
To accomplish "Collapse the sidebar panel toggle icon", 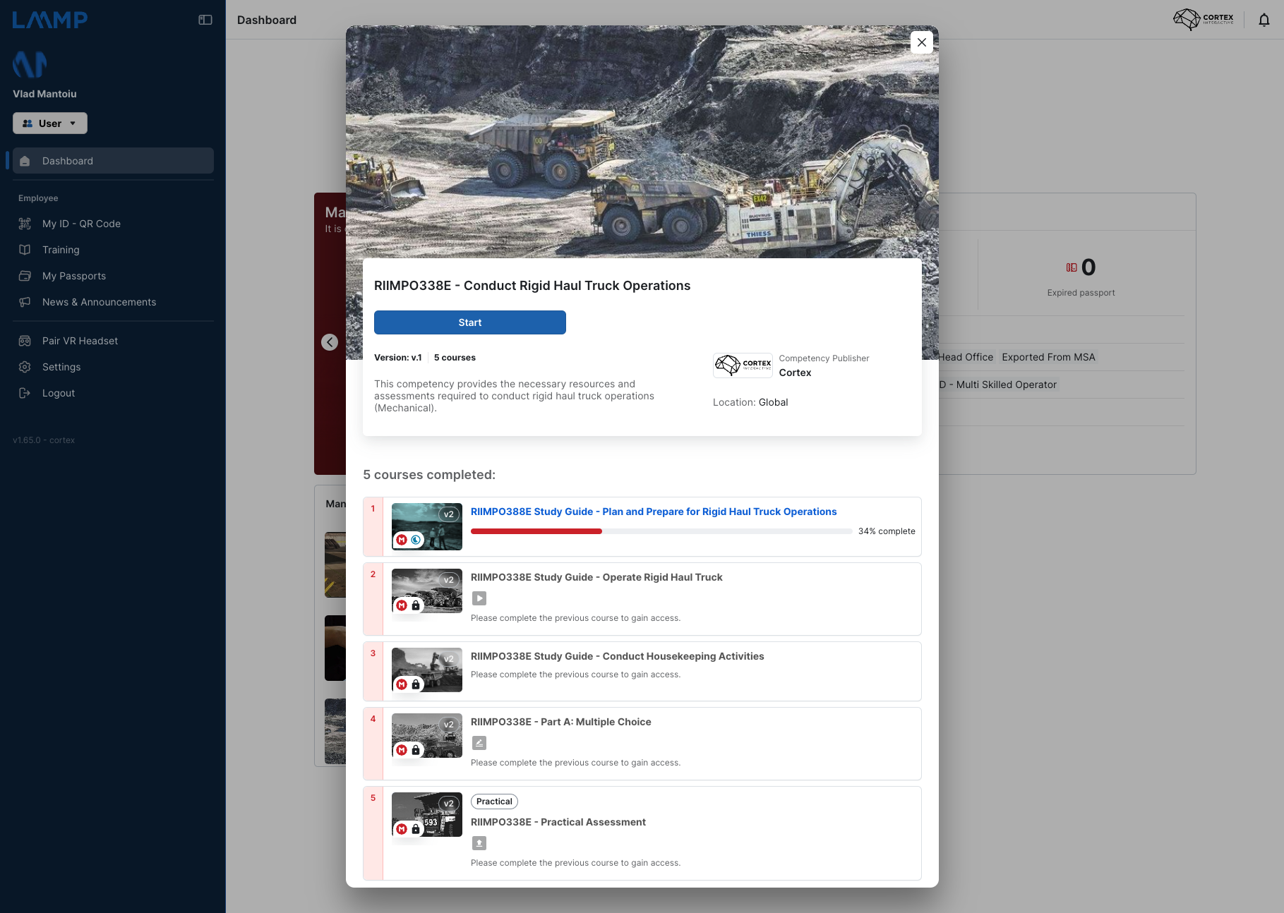I will (205, 20).
